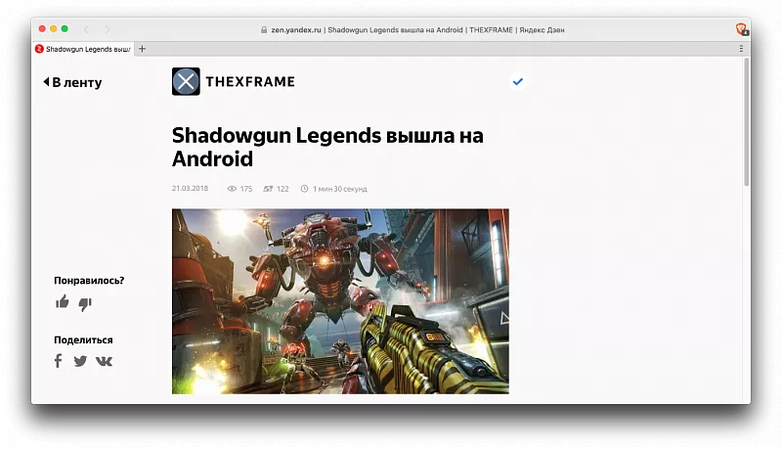
Task: Open a new tab with plus button
Action: 143,48
